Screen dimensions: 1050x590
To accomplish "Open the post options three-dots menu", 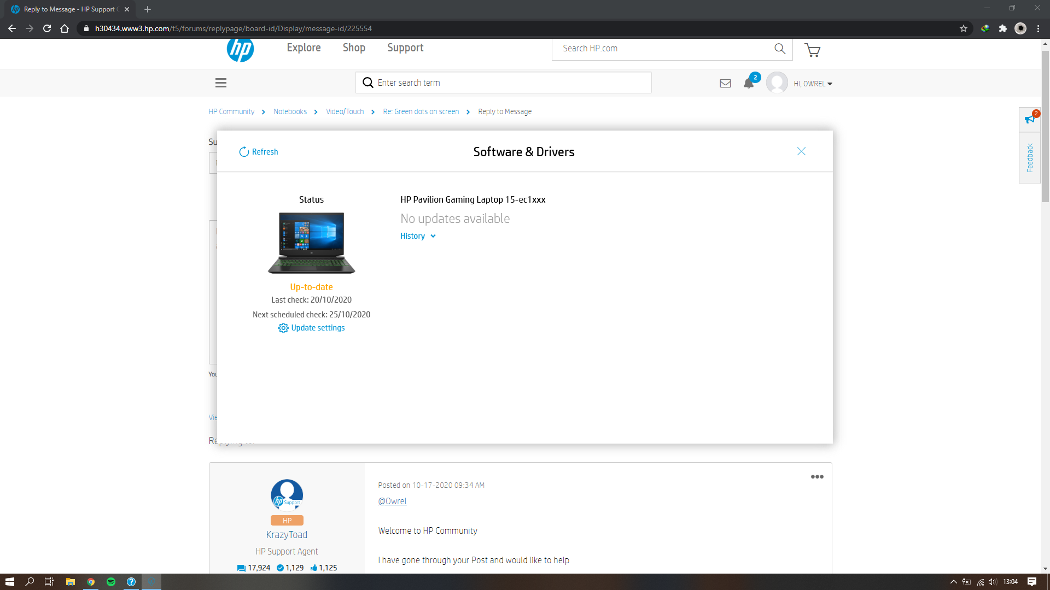I will pos(817,477).
